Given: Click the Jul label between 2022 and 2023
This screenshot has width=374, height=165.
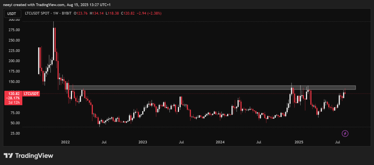Looking at the screenshot, I should 104,142.
